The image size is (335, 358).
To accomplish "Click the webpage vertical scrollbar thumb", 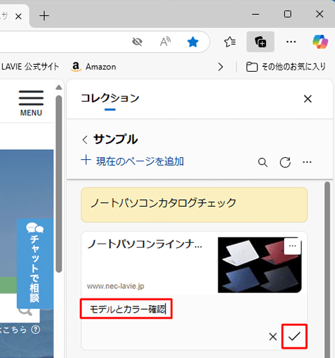I will (59, 184).
